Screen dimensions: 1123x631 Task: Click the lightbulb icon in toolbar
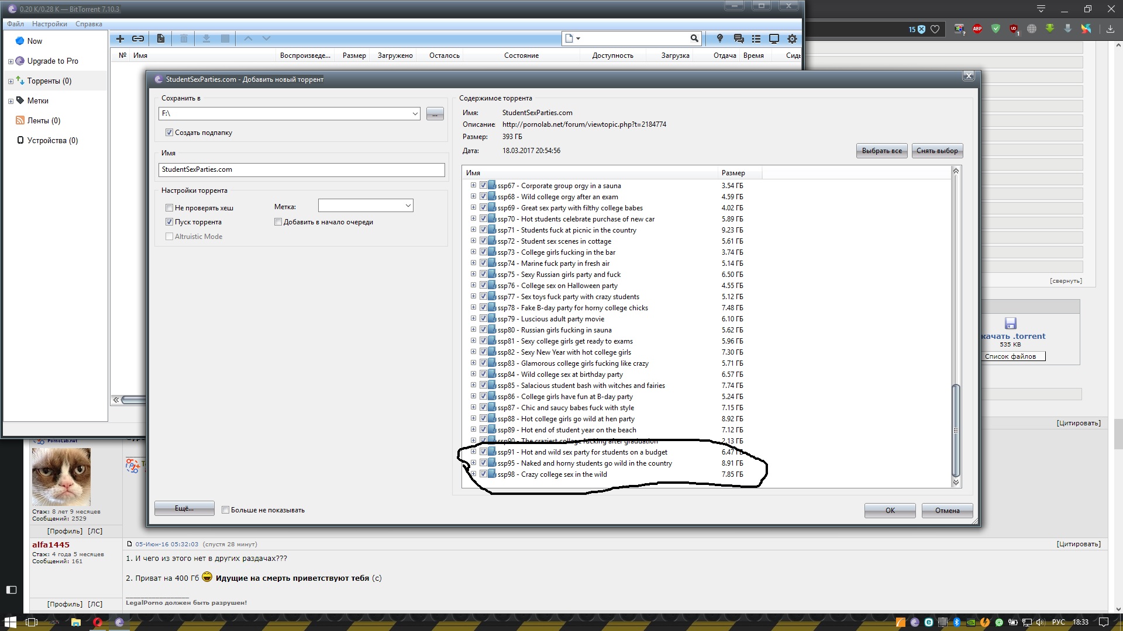tap(720, 39)
